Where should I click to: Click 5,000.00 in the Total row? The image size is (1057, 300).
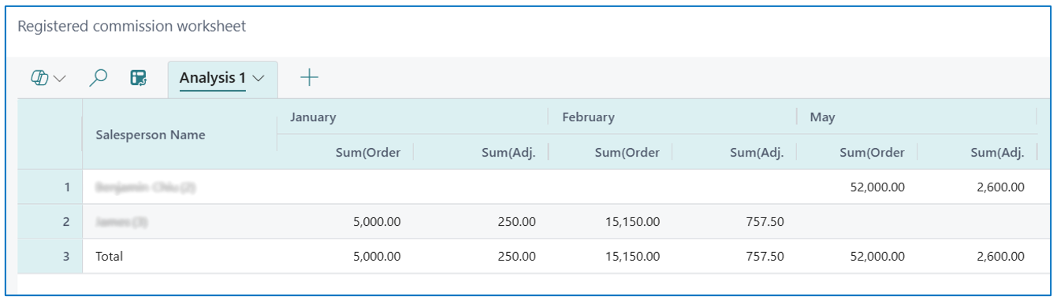376,257
